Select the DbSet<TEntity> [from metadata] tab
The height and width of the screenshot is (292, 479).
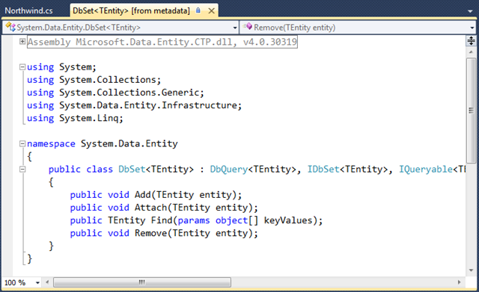pos(131,10)
